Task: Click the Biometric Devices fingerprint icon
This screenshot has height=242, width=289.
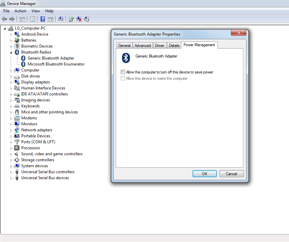Action: click(x=17, y=46)
